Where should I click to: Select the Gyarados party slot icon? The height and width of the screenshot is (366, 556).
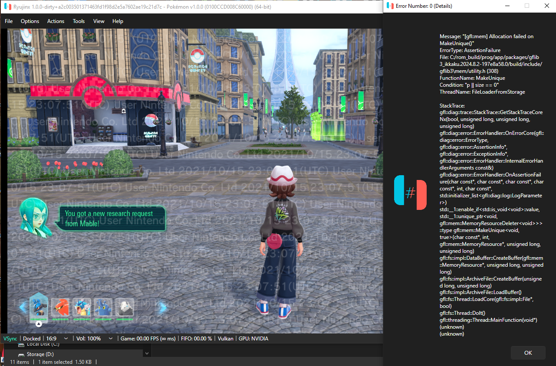click(82, 307)
